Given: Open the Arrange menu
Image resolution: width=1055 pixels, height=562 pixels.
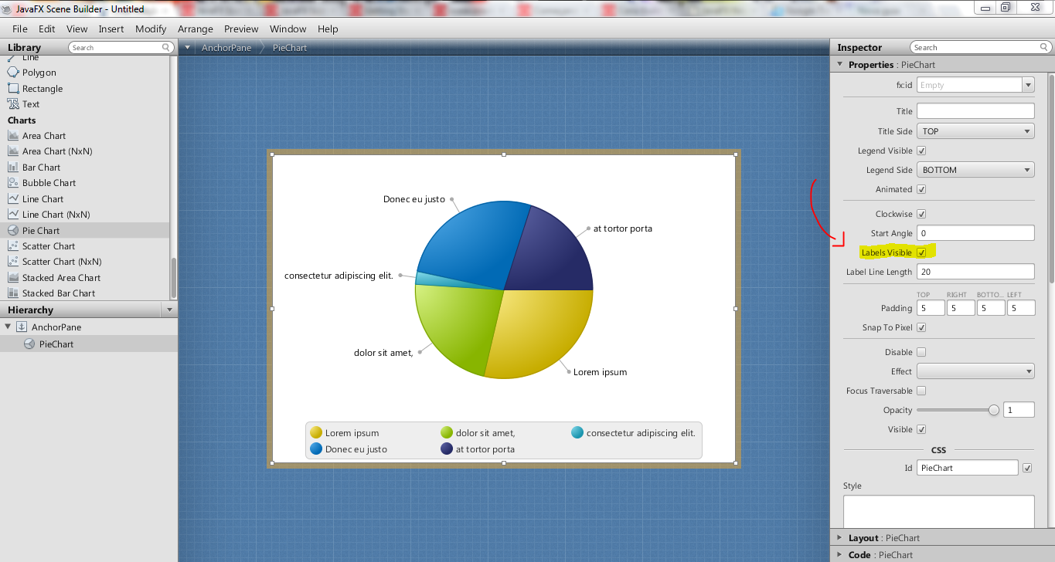Looking at the screenshot, I should (195, 29).
